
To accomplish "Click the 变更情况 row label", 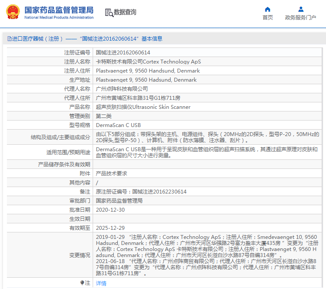I will [80, 255].
